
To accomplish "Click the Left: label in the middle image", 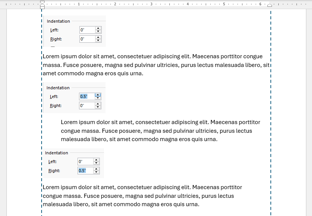I will [x=54, y=96].
